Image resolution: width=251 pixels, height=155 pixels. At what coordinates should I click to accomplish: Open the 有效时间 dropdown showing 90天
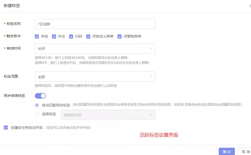coord(95,49)
